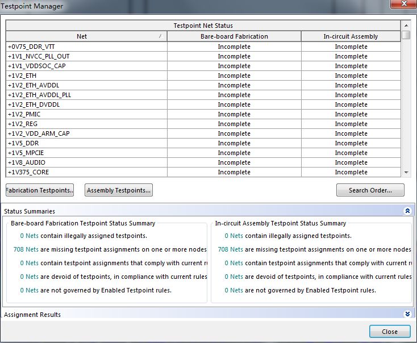The height and width of the screenshot is (343, 417).
Task: Click scroll-down arrow of net table
Action: click(406, 173)
